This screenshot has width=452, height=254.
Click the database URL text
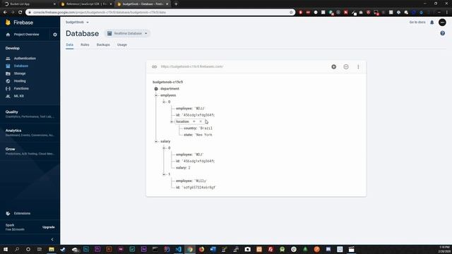pos(192,66)
